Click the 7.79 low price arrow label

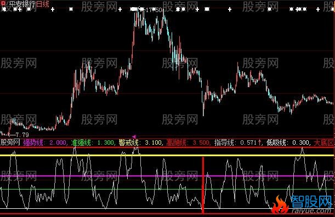coord(19,135)
